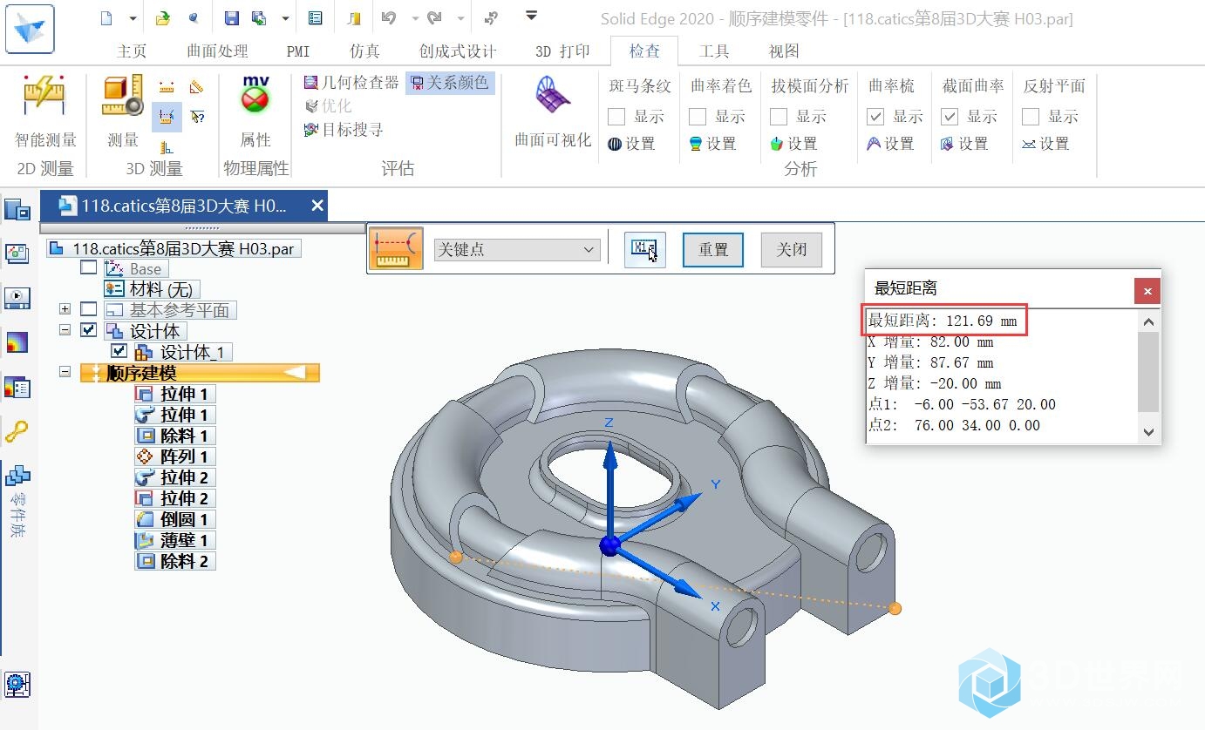Click the Save disk icon

point(232,17)
